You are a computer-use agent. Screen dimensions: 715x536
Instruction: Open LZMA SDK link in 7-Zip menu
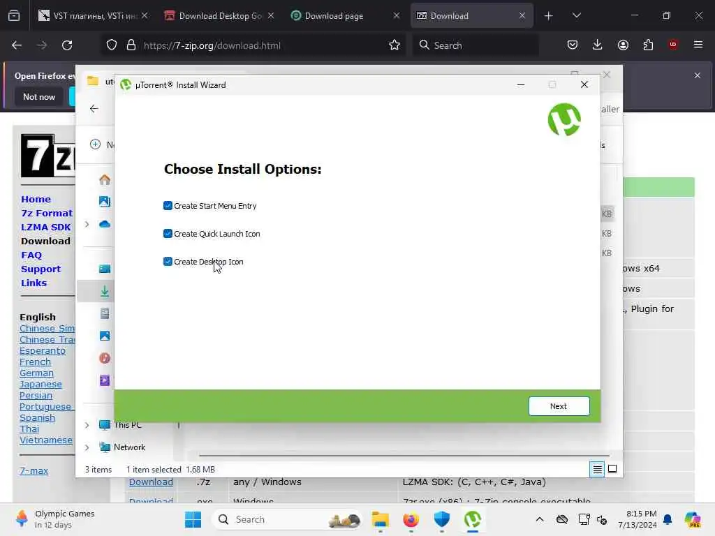[x=45, y=227]
